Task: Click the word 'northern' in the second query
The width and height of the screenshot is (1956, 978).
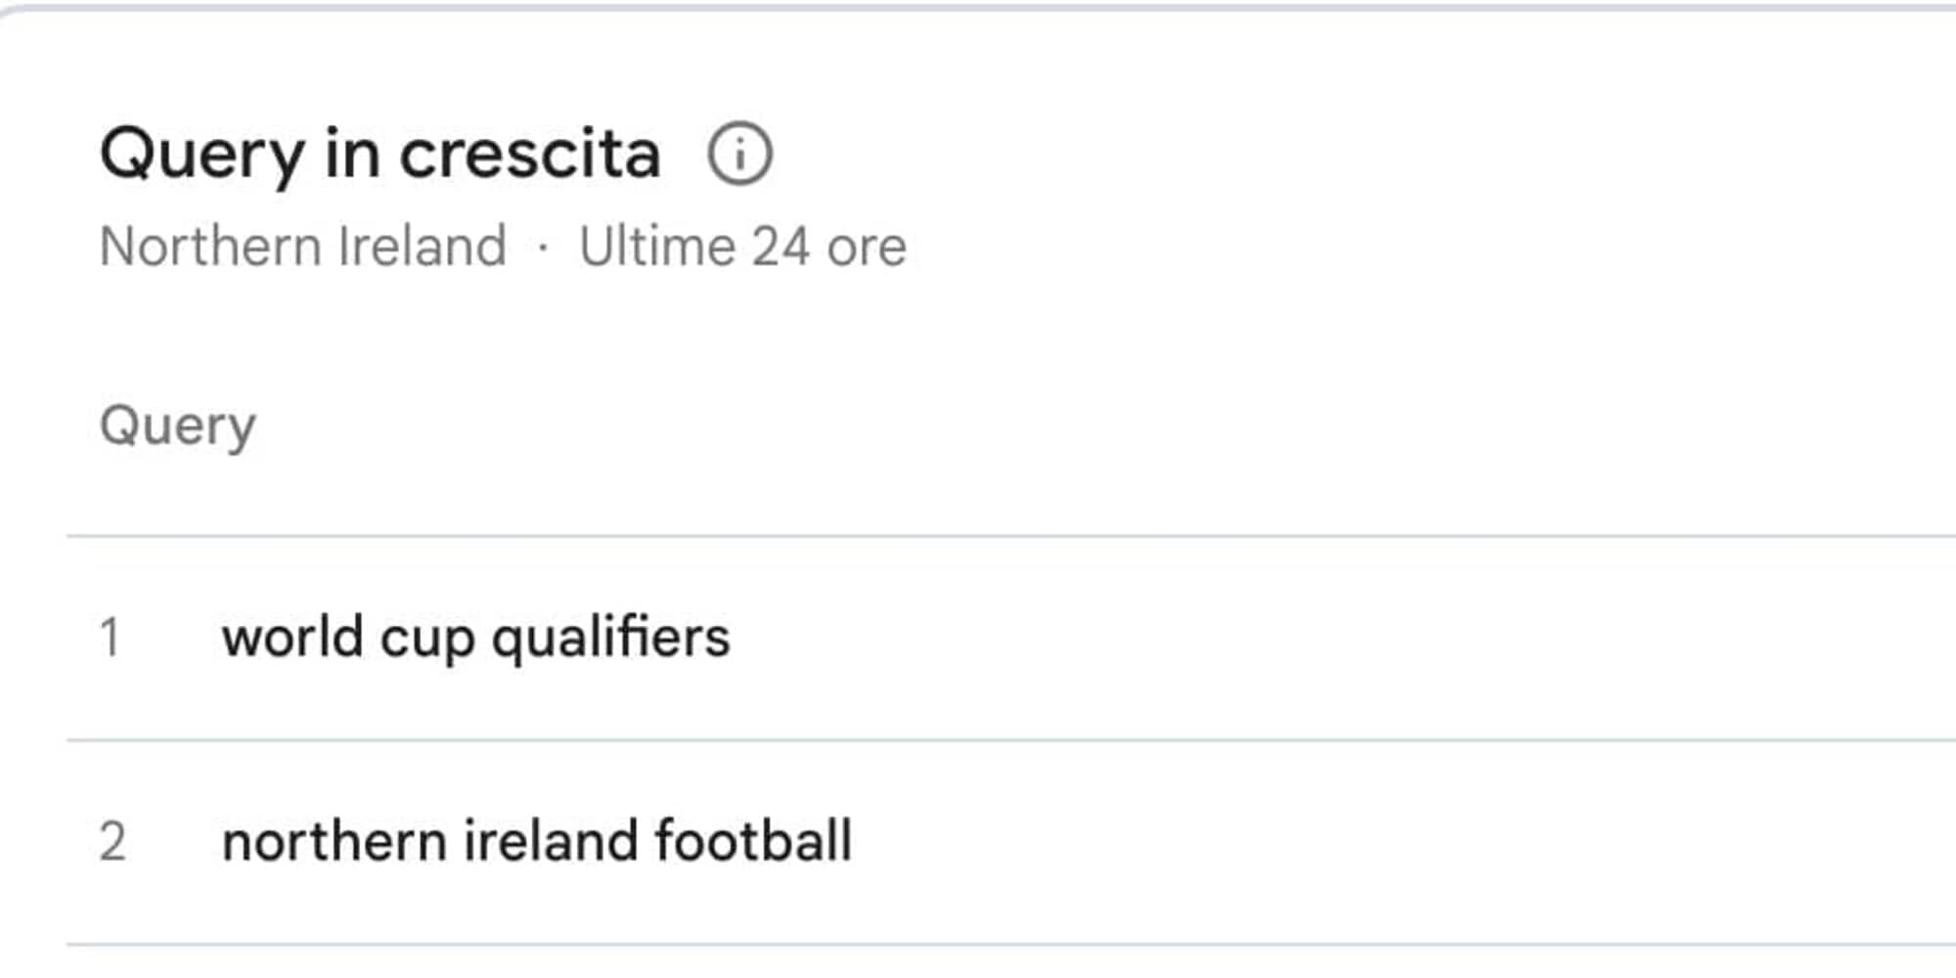Action: click(x=333, y=841)
